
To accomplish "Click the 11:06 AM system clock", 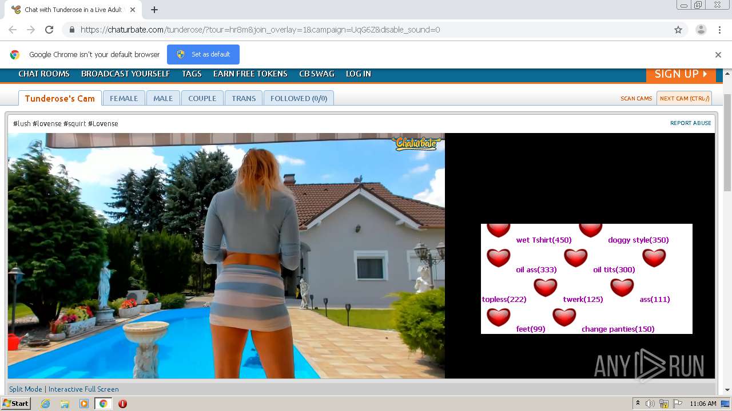I will click(703, 404).
